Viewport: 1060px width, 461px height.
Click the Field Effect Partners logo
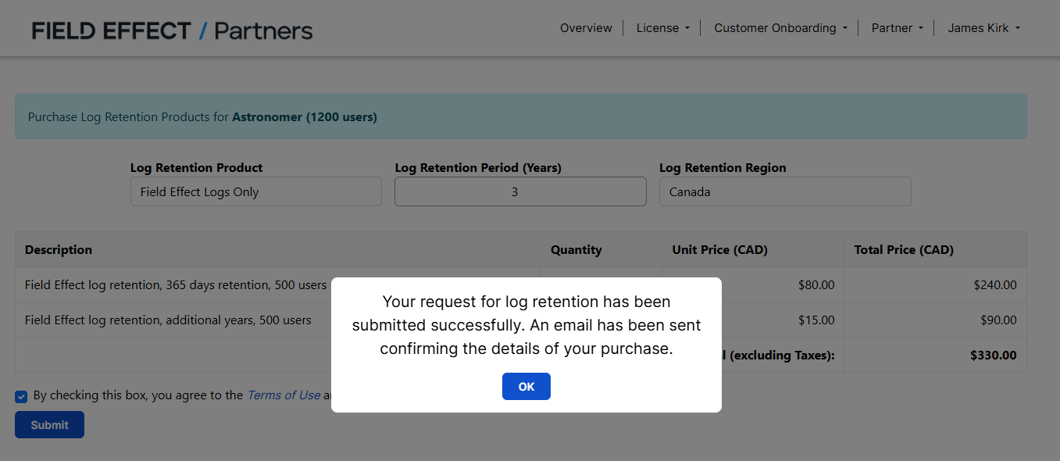click(x=172, y=30)
